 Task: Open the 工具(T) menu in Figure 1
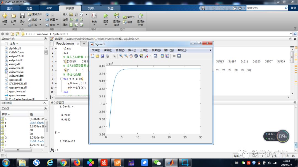click(x=144, y=50)
